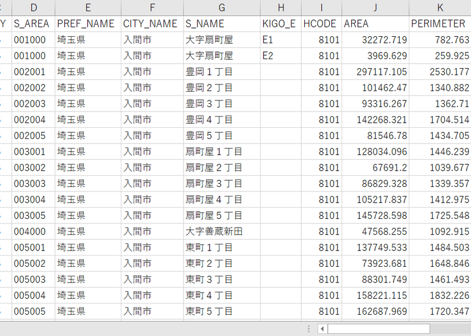471x336 pixels.
Task: Select column G header
Action: pyautogui.click(x=222, y=8)
